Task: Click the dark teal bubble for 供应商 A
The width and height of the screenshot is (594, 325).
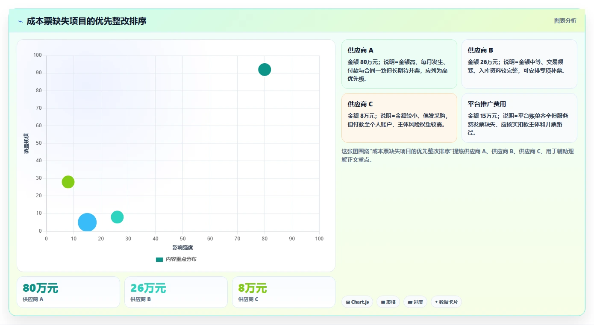Action: click(265, 69)
